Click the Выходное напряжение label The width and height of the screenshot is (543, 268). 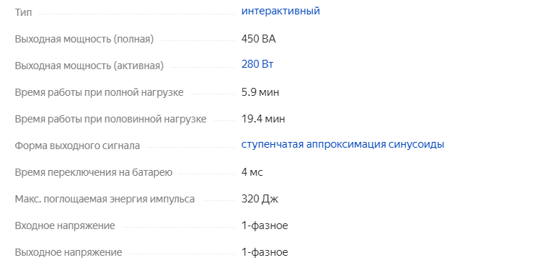pos(69,252)
